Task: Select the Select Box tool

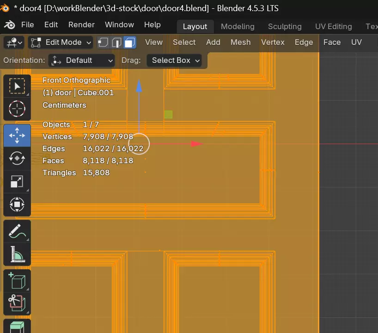Action: click(17, 86)
